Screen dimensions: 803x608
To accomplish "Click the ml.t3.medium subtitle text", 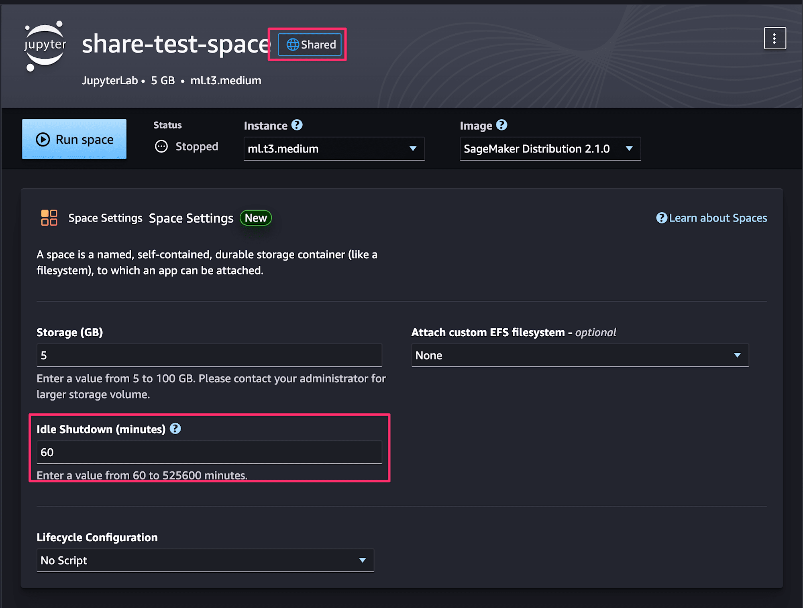I will pyautogui.click(x=226, y=81).
